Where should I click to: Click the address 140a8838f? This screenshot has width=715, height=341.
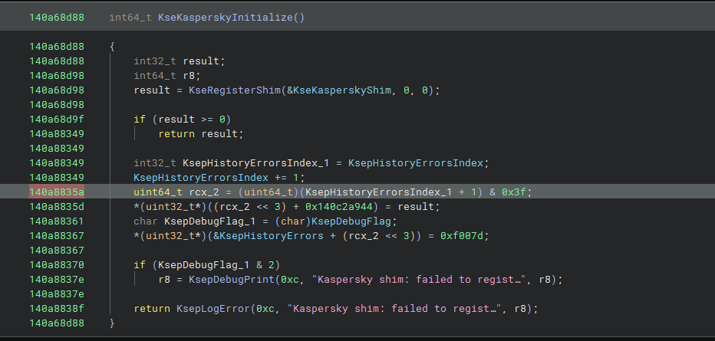(x=57, y=309)
